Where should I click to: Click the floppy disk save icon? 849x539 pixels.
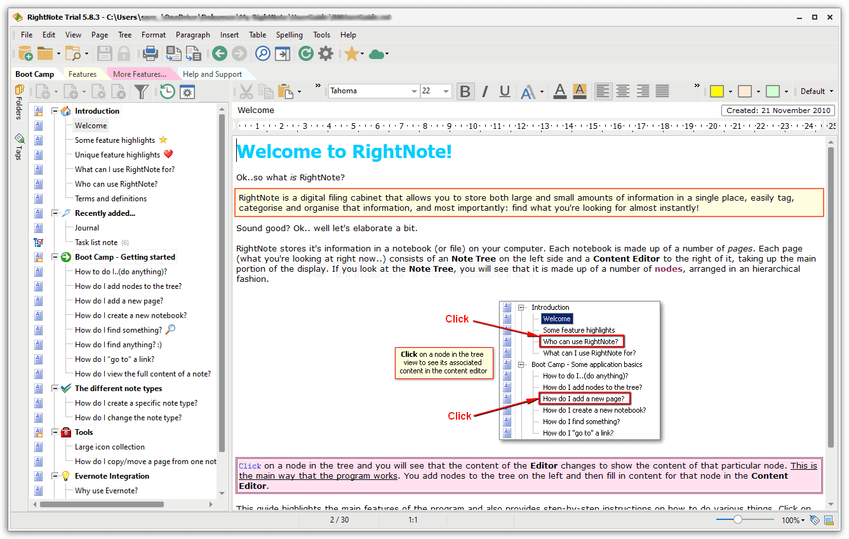(104, 53)
